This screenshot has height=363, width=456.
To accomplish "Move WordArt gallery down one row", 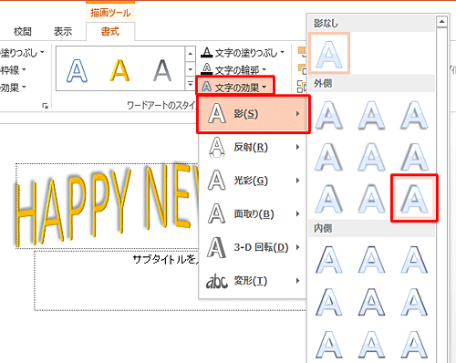I will [190, 69].
